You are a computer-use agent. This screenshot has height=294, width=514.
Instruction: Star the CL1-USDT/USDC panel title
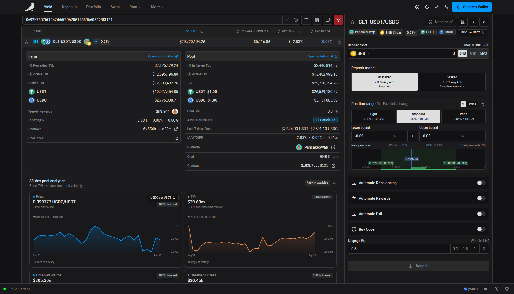353,22
